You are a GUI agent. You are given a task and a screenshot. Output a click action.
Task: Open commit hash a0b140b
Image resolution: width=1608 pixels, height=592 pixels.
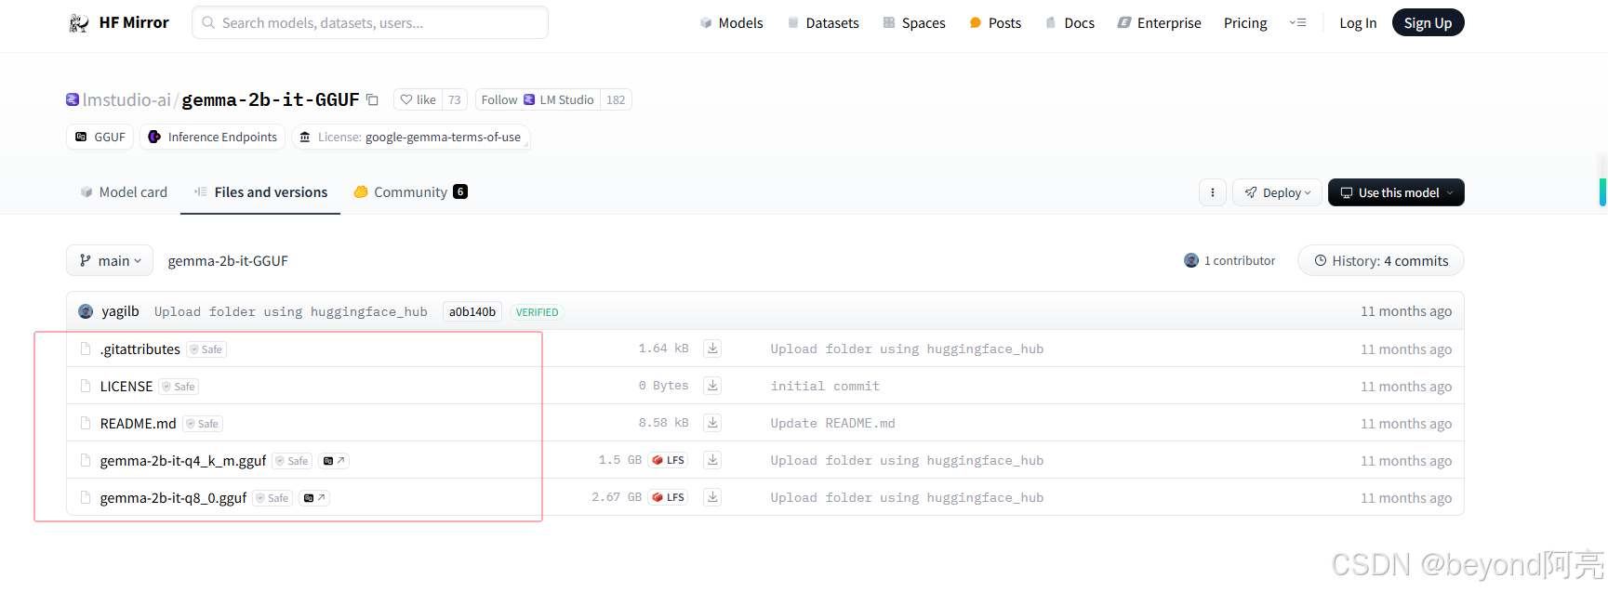472,312
